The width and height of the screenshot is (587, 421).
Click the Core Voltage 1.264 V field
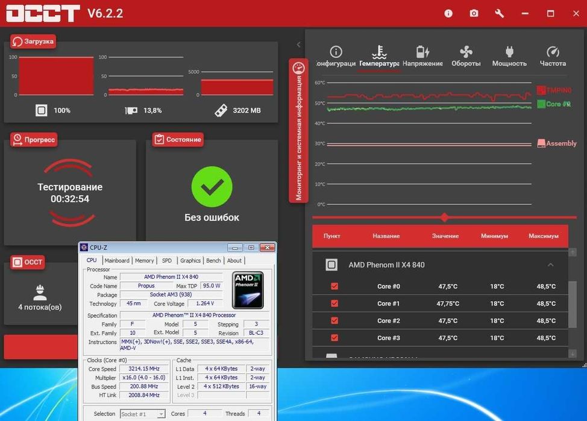point(205,304)
